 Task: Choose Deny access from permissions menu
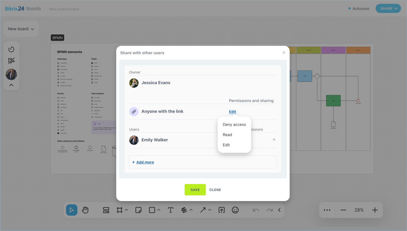click(234, 124)
